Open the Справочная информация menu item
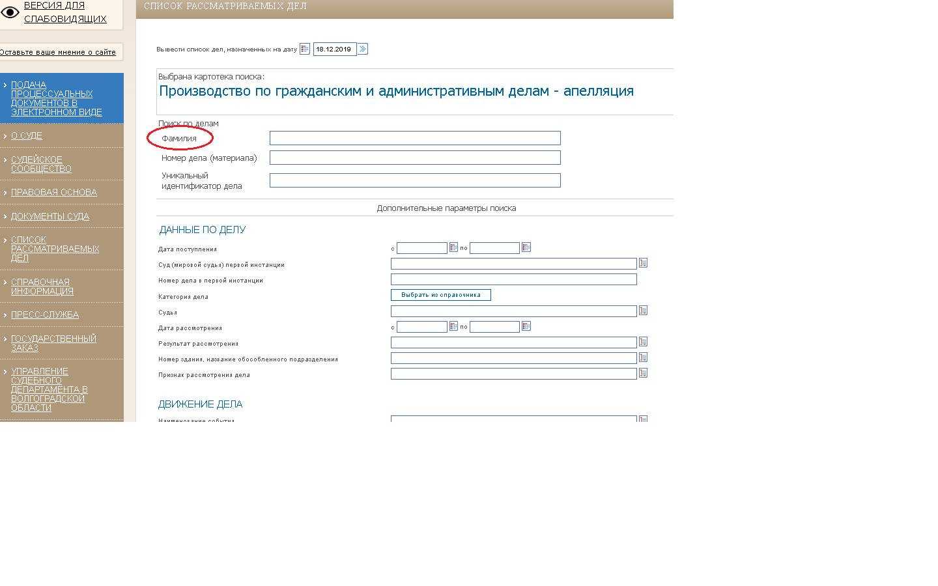The width and height of the screenshot is (938, 586). (42, 286)
